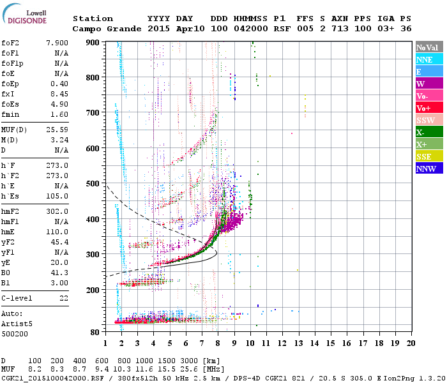Click the yE value 20.0
Image resolution: width=447 pixels, height=383 pixels.
59,263
